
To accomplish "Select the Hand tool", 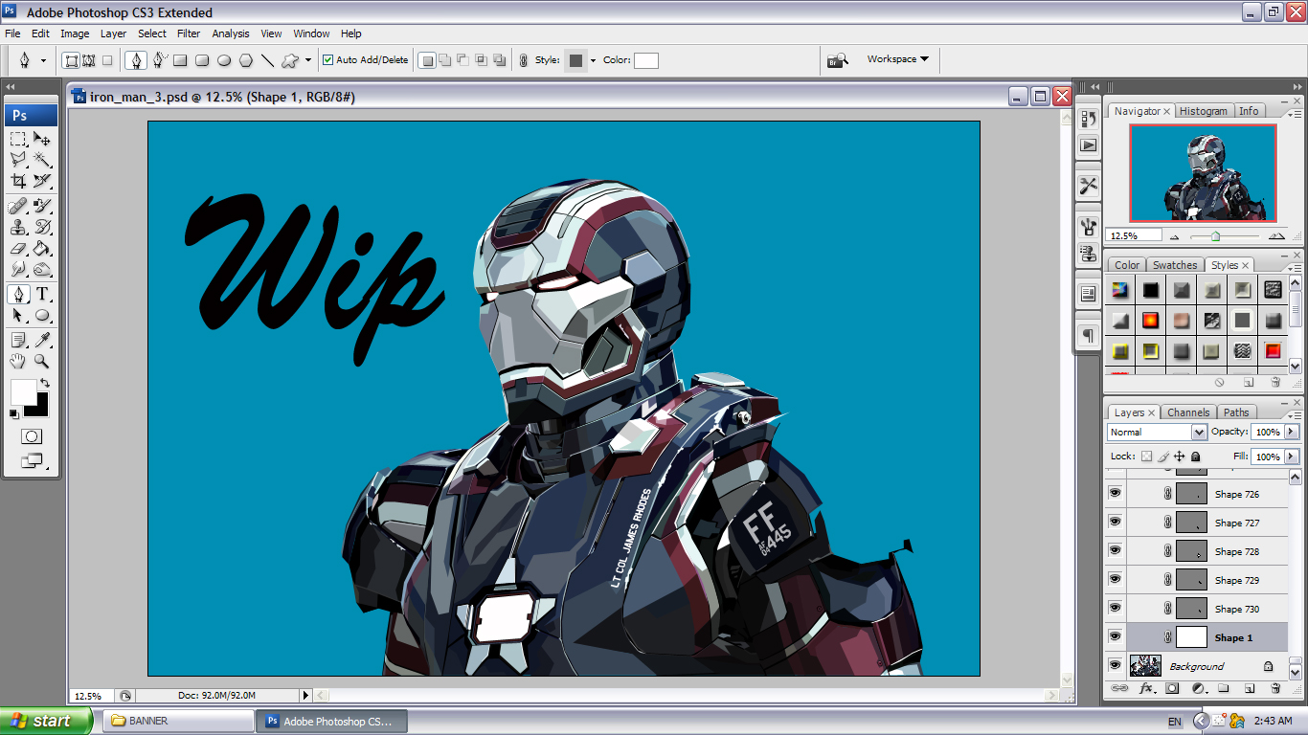I will click(18, 361).
